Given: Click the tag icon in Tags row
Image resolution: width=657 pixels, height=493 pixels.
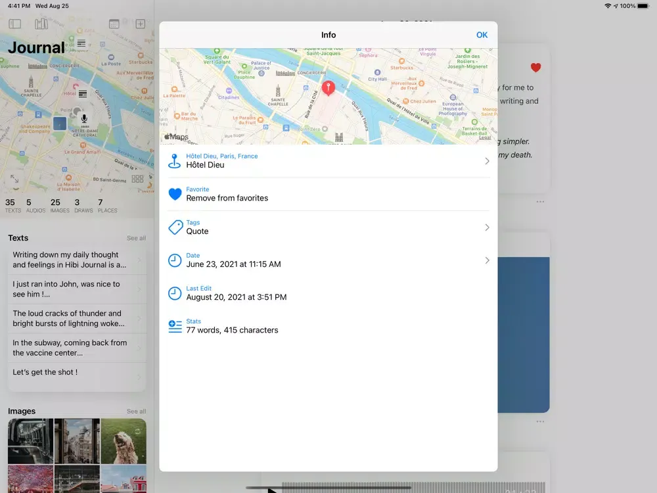Looking at the screenshot, I should coord(175,227).
